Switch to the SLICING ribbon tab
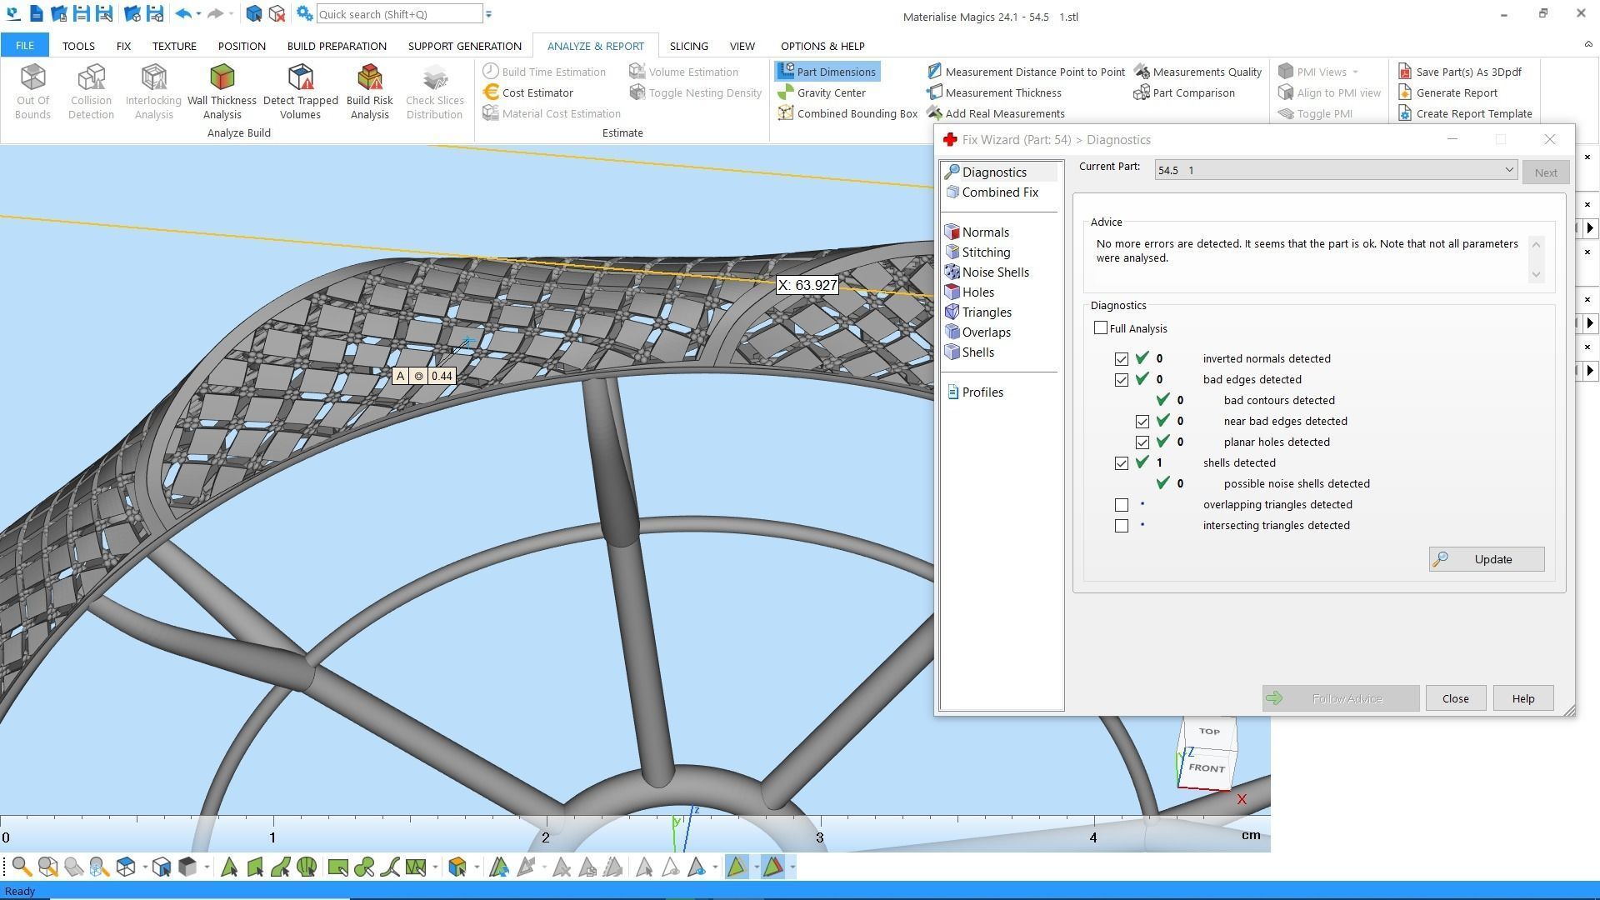1600x900 pixels. tap(688, 46)
